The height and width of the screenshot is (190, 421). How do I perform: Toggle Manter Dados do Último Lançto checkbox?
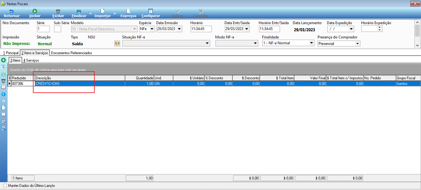click(x=5, y=185)
